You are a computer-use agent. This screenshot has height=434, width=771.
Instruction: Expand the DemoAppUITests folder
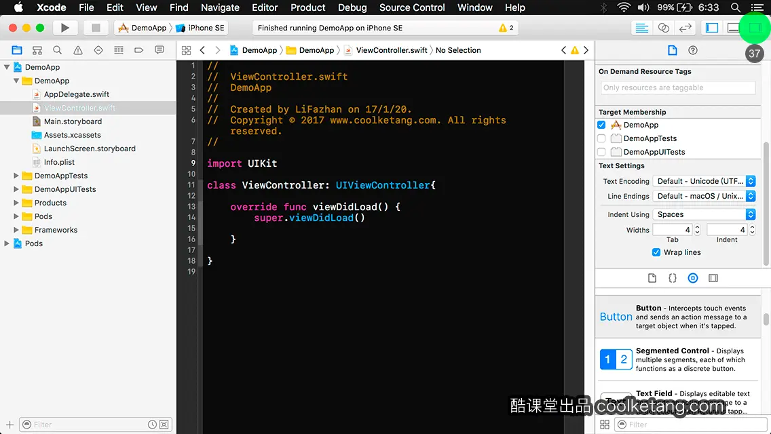click(16, 189)
